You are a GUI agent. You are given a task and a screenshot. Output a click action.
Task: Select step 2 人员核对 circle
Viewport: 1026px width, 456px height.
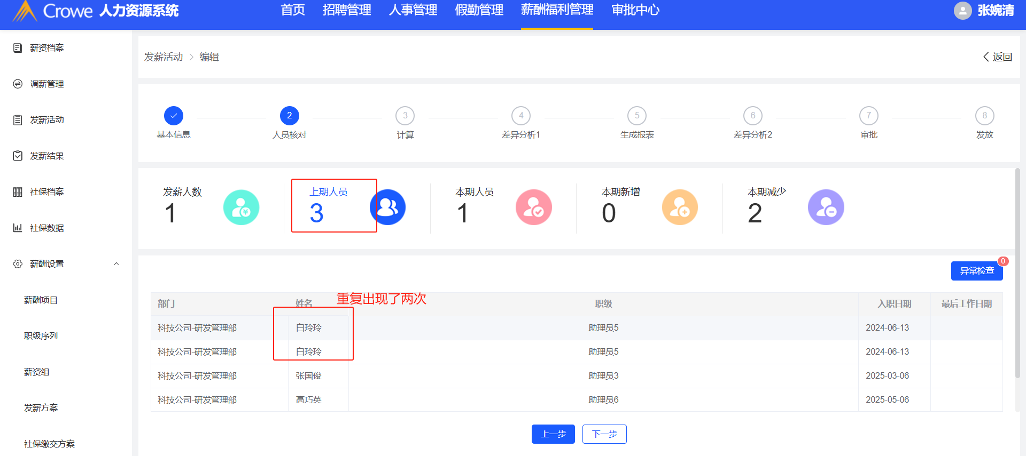click(x=290, y=116)
